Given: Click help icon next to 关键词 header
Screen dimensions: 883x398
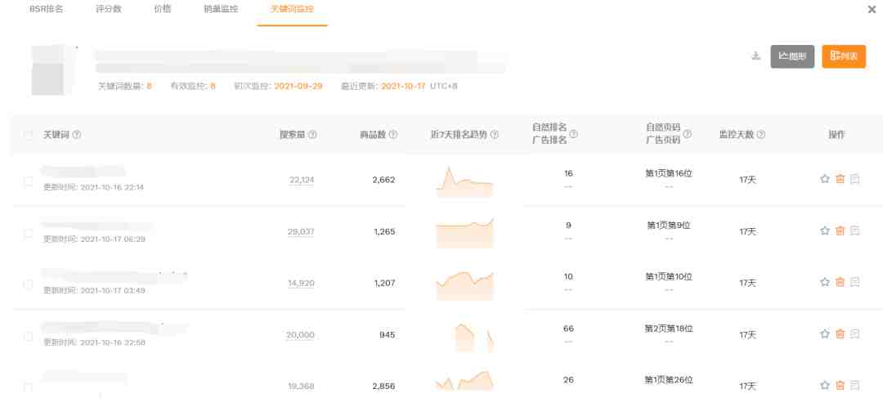Looking at the screenshot, I should (x=77, y=135).
